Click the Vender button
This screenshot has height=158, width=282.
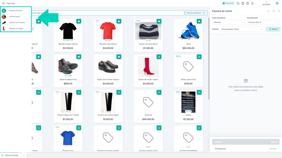tap(246, 142)
